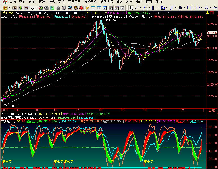Click the yellow pencil marker icon
218x169 pixels.
pos(87,8)
